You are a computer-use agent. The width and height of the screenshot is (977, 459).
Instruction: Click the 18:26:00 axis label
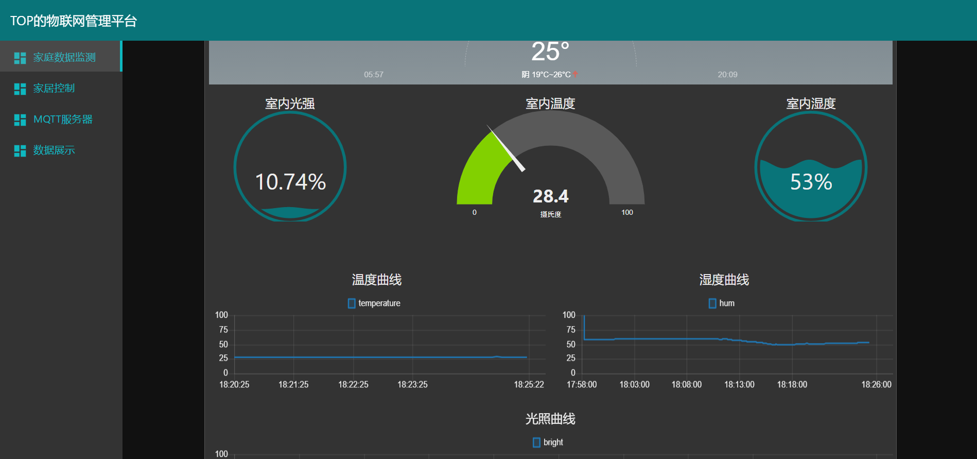877,385
